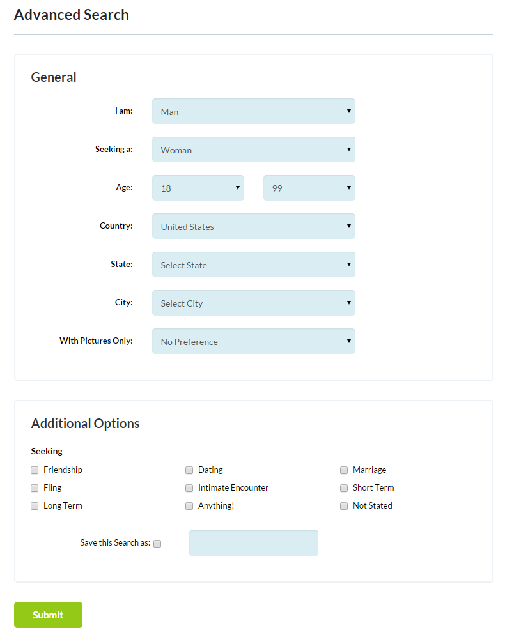
Task: Expand the maximum age dropdown showing 99
Action: coord(309,188)
